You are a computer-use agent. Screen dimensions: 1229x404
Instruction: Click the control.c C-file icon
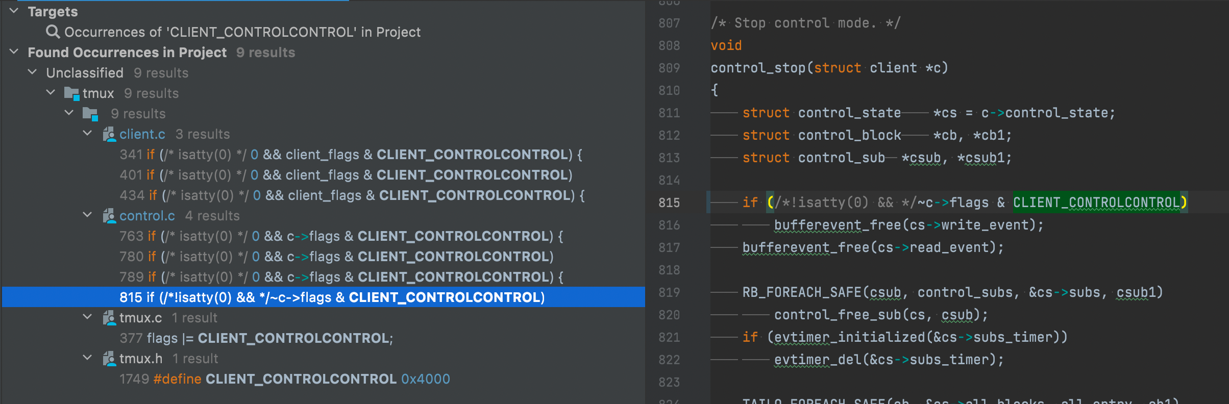coord(110,216)
